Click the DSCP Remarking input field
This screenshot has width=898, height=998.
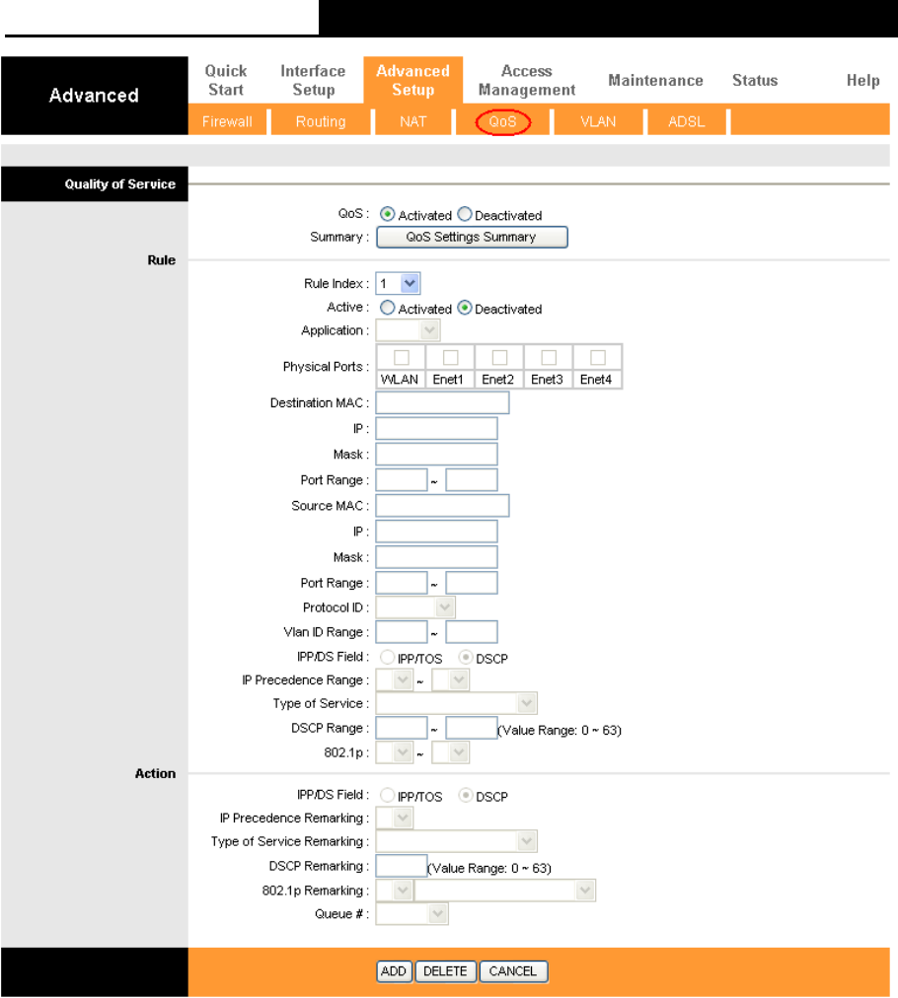point(402,866)
